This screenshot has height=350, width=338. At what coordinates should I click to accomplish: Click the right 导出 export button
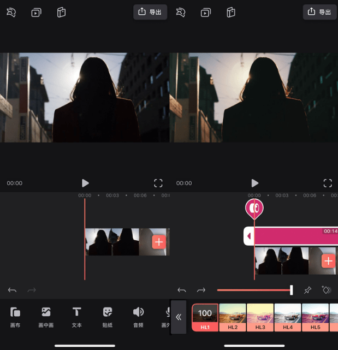(x=319, y=12)
